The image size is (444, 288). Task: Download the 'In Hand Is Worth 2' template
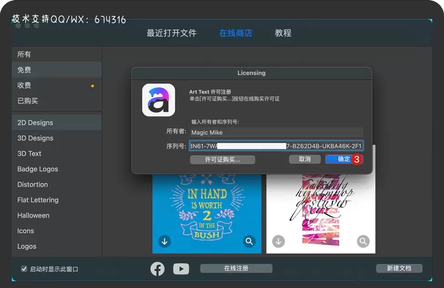(164, 241)
